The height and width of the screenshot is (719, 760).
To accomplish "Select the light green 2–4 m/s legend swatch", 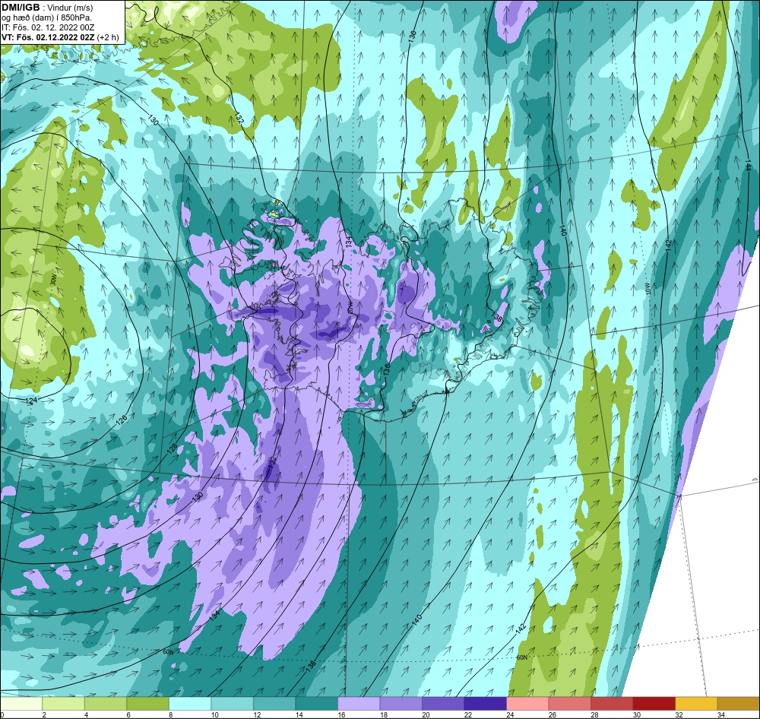I will pyautogui.click(x=64, y=704).
